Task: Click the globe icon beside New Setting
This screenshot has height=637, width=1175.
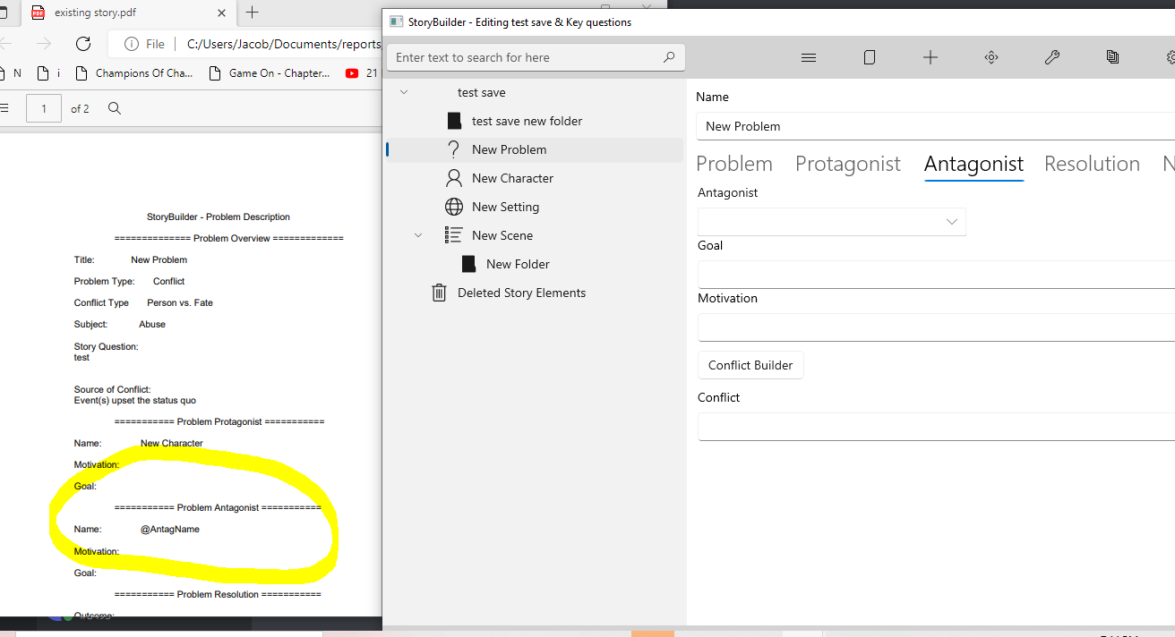Action: pyautogui.click(x=454, y=207)
